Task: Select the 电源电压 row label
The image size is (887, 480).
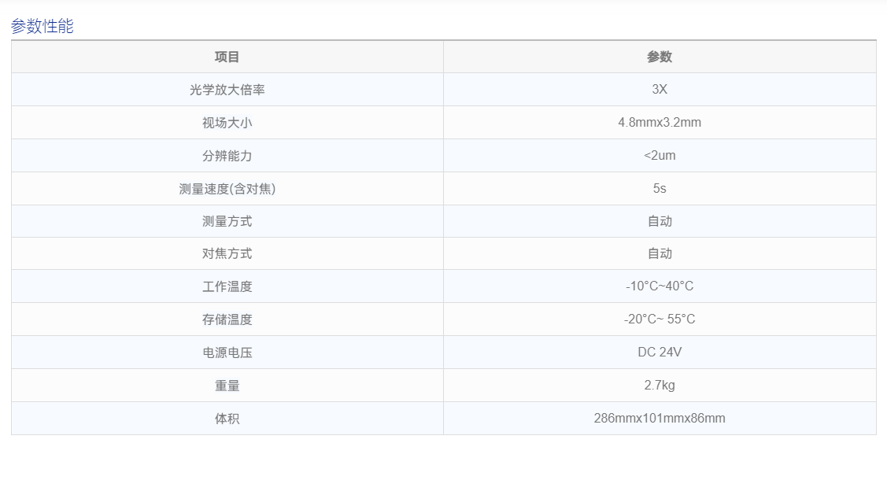Action: (227, 353)
